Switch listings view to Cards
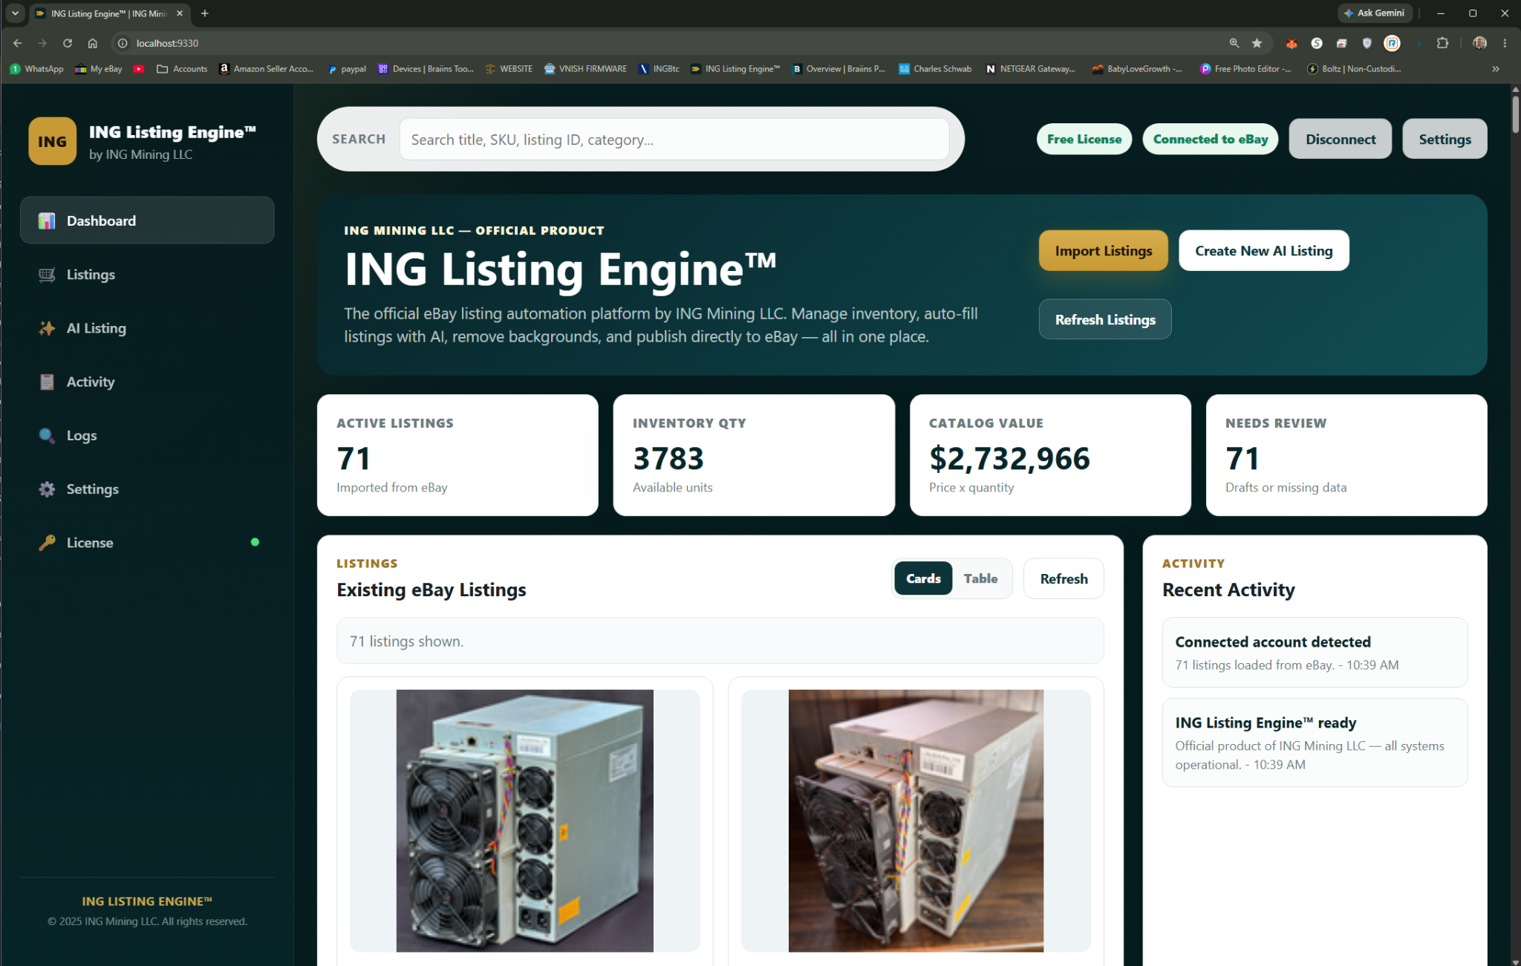 point(923,578)
